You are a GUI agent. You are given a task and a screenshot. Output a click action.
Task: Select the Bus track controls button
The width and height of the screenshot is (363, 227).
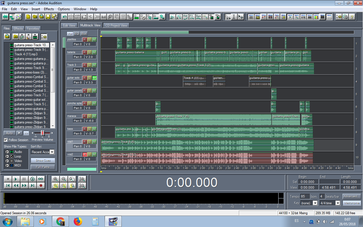(84, 34)
